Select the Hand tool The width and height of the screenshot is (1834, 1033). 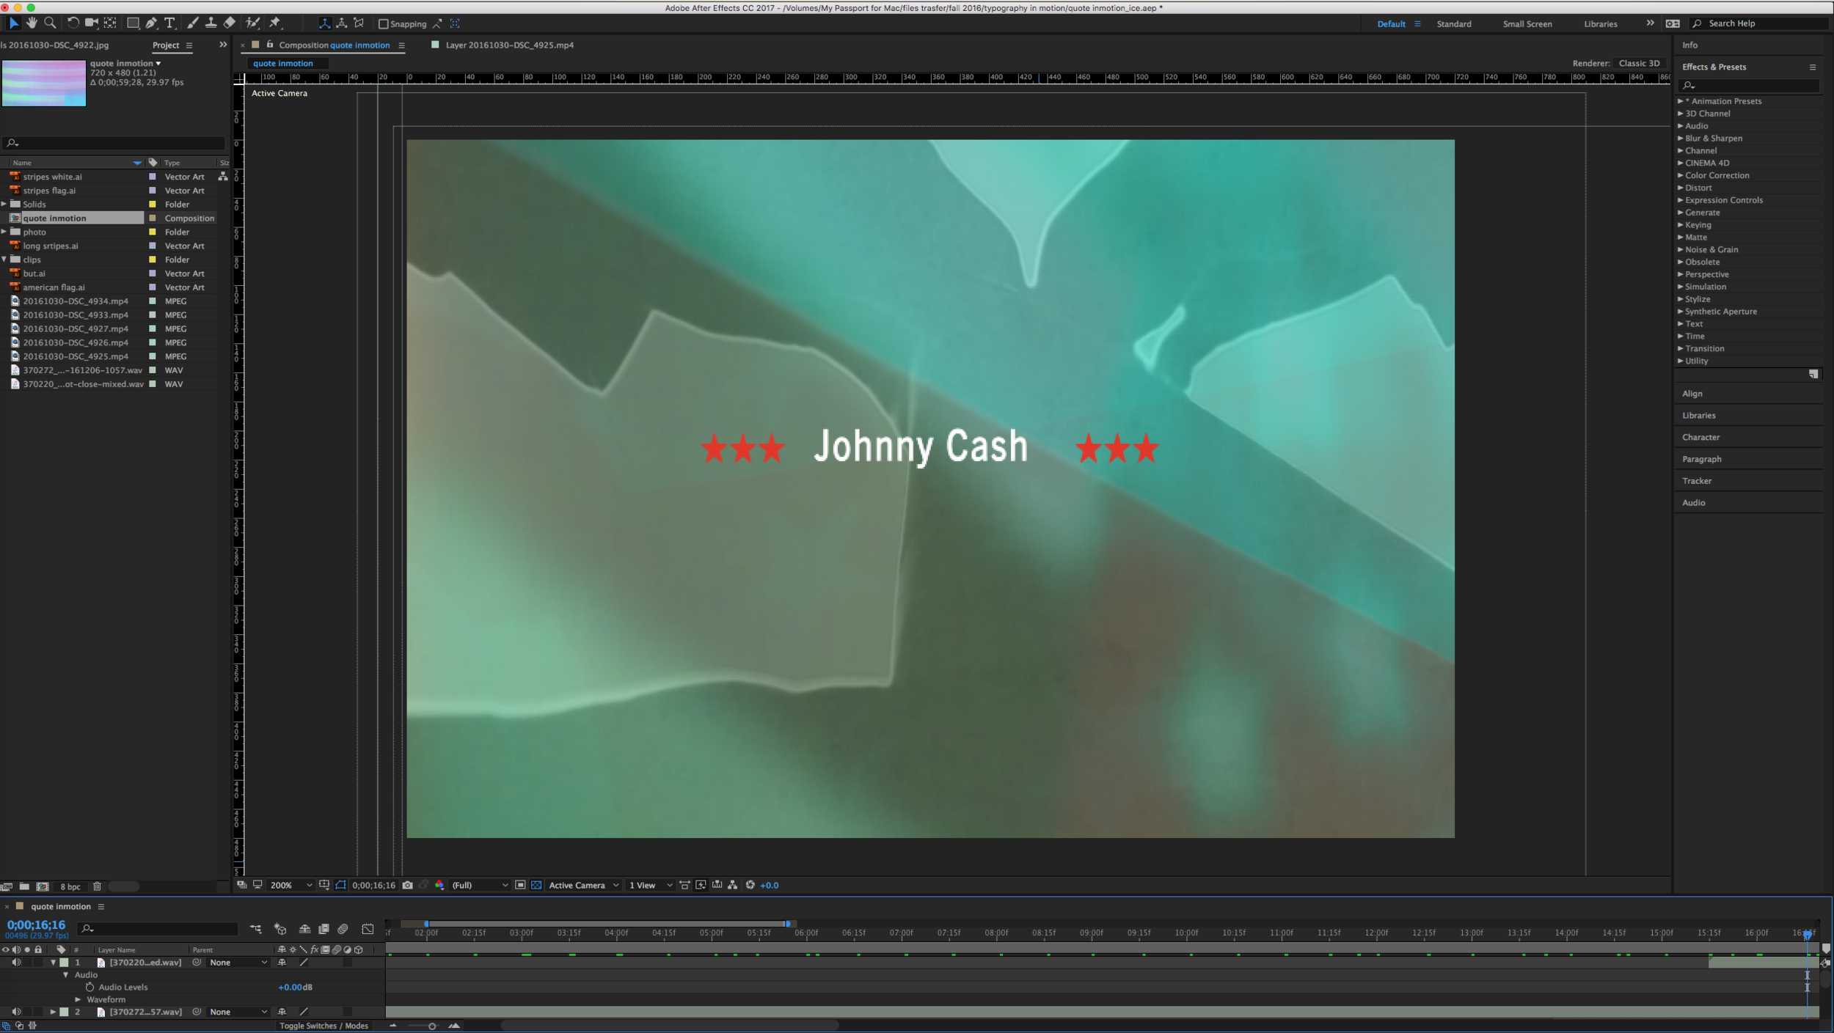coord(32,23)
